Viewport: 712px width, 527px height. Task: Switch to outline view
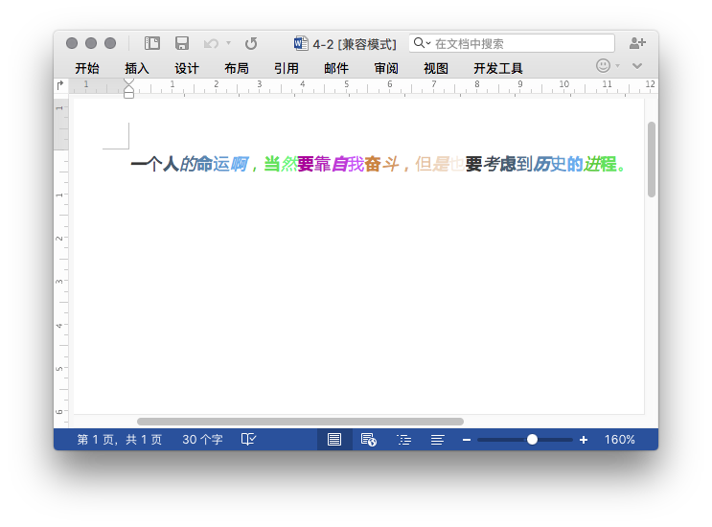click(x=403, y=440)
